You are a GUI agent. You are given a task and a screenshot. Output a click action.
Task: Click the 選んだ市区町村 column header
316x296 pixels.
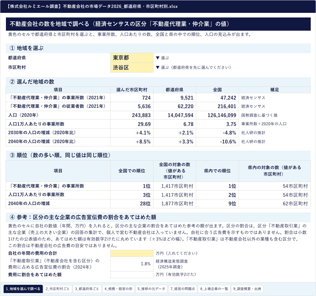pos(132,90)
